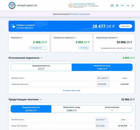Image resolution: width=140 pixels, height=130 pixels.
Task: Select Предприниматель 0,00 ₽ tab
Action: click(x=41, y=67)
